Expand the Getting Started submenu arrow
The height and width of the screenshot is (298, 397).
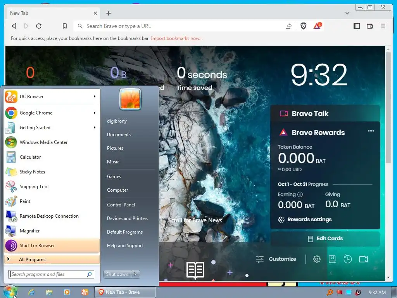coord(95,127)
